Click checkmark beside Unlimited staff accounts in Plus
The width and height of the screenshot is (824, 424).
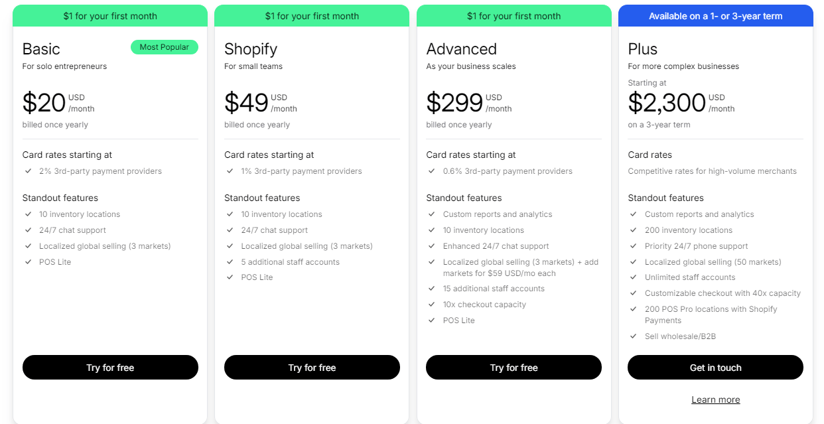click(634, 277)
